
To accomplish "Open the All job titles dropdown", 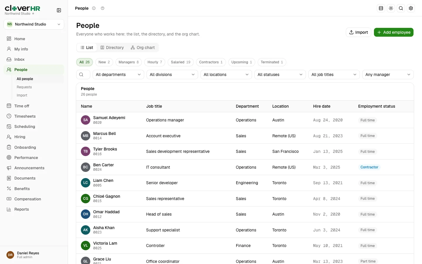I will pyautogui.click(x=334, y=75).
